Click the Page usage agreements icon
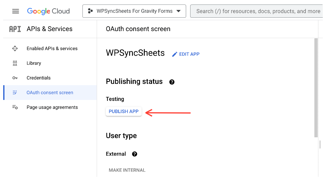Viewport: 326px width, 180px height. tap(15, 107)
